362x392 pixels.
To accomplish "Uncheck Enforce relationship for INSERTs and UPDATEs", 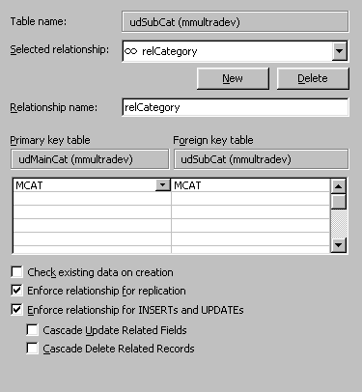I will point(16,310).
